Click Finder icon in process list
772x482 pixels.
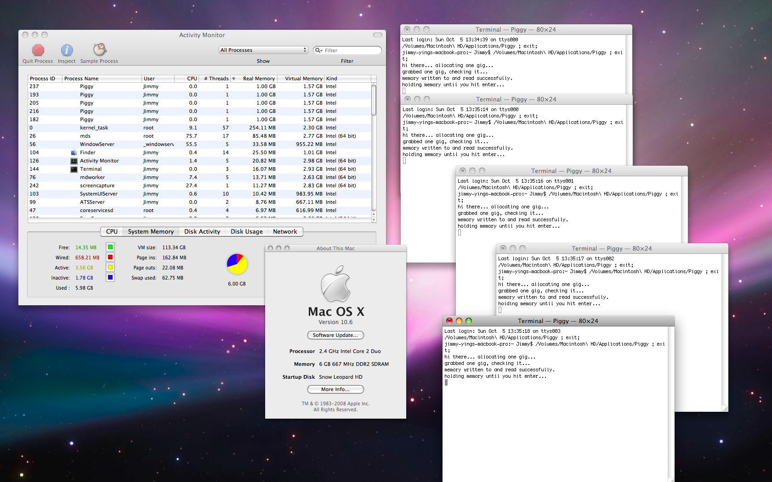(74, 152)
